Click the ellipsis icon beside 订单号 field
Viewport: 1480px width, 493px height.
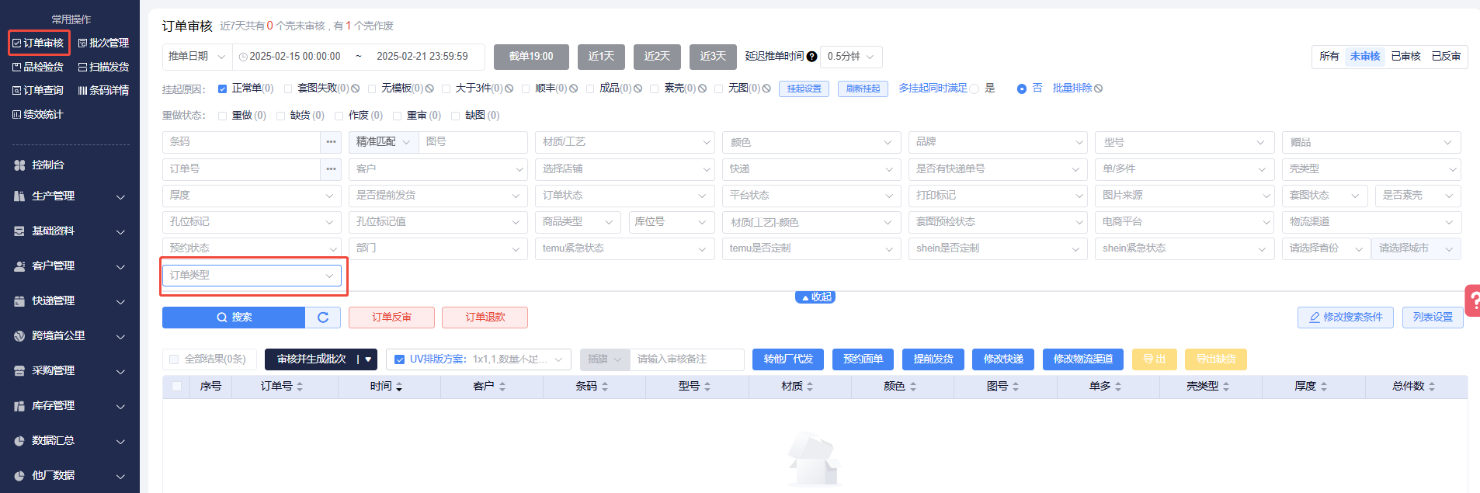tap(332, 168)
